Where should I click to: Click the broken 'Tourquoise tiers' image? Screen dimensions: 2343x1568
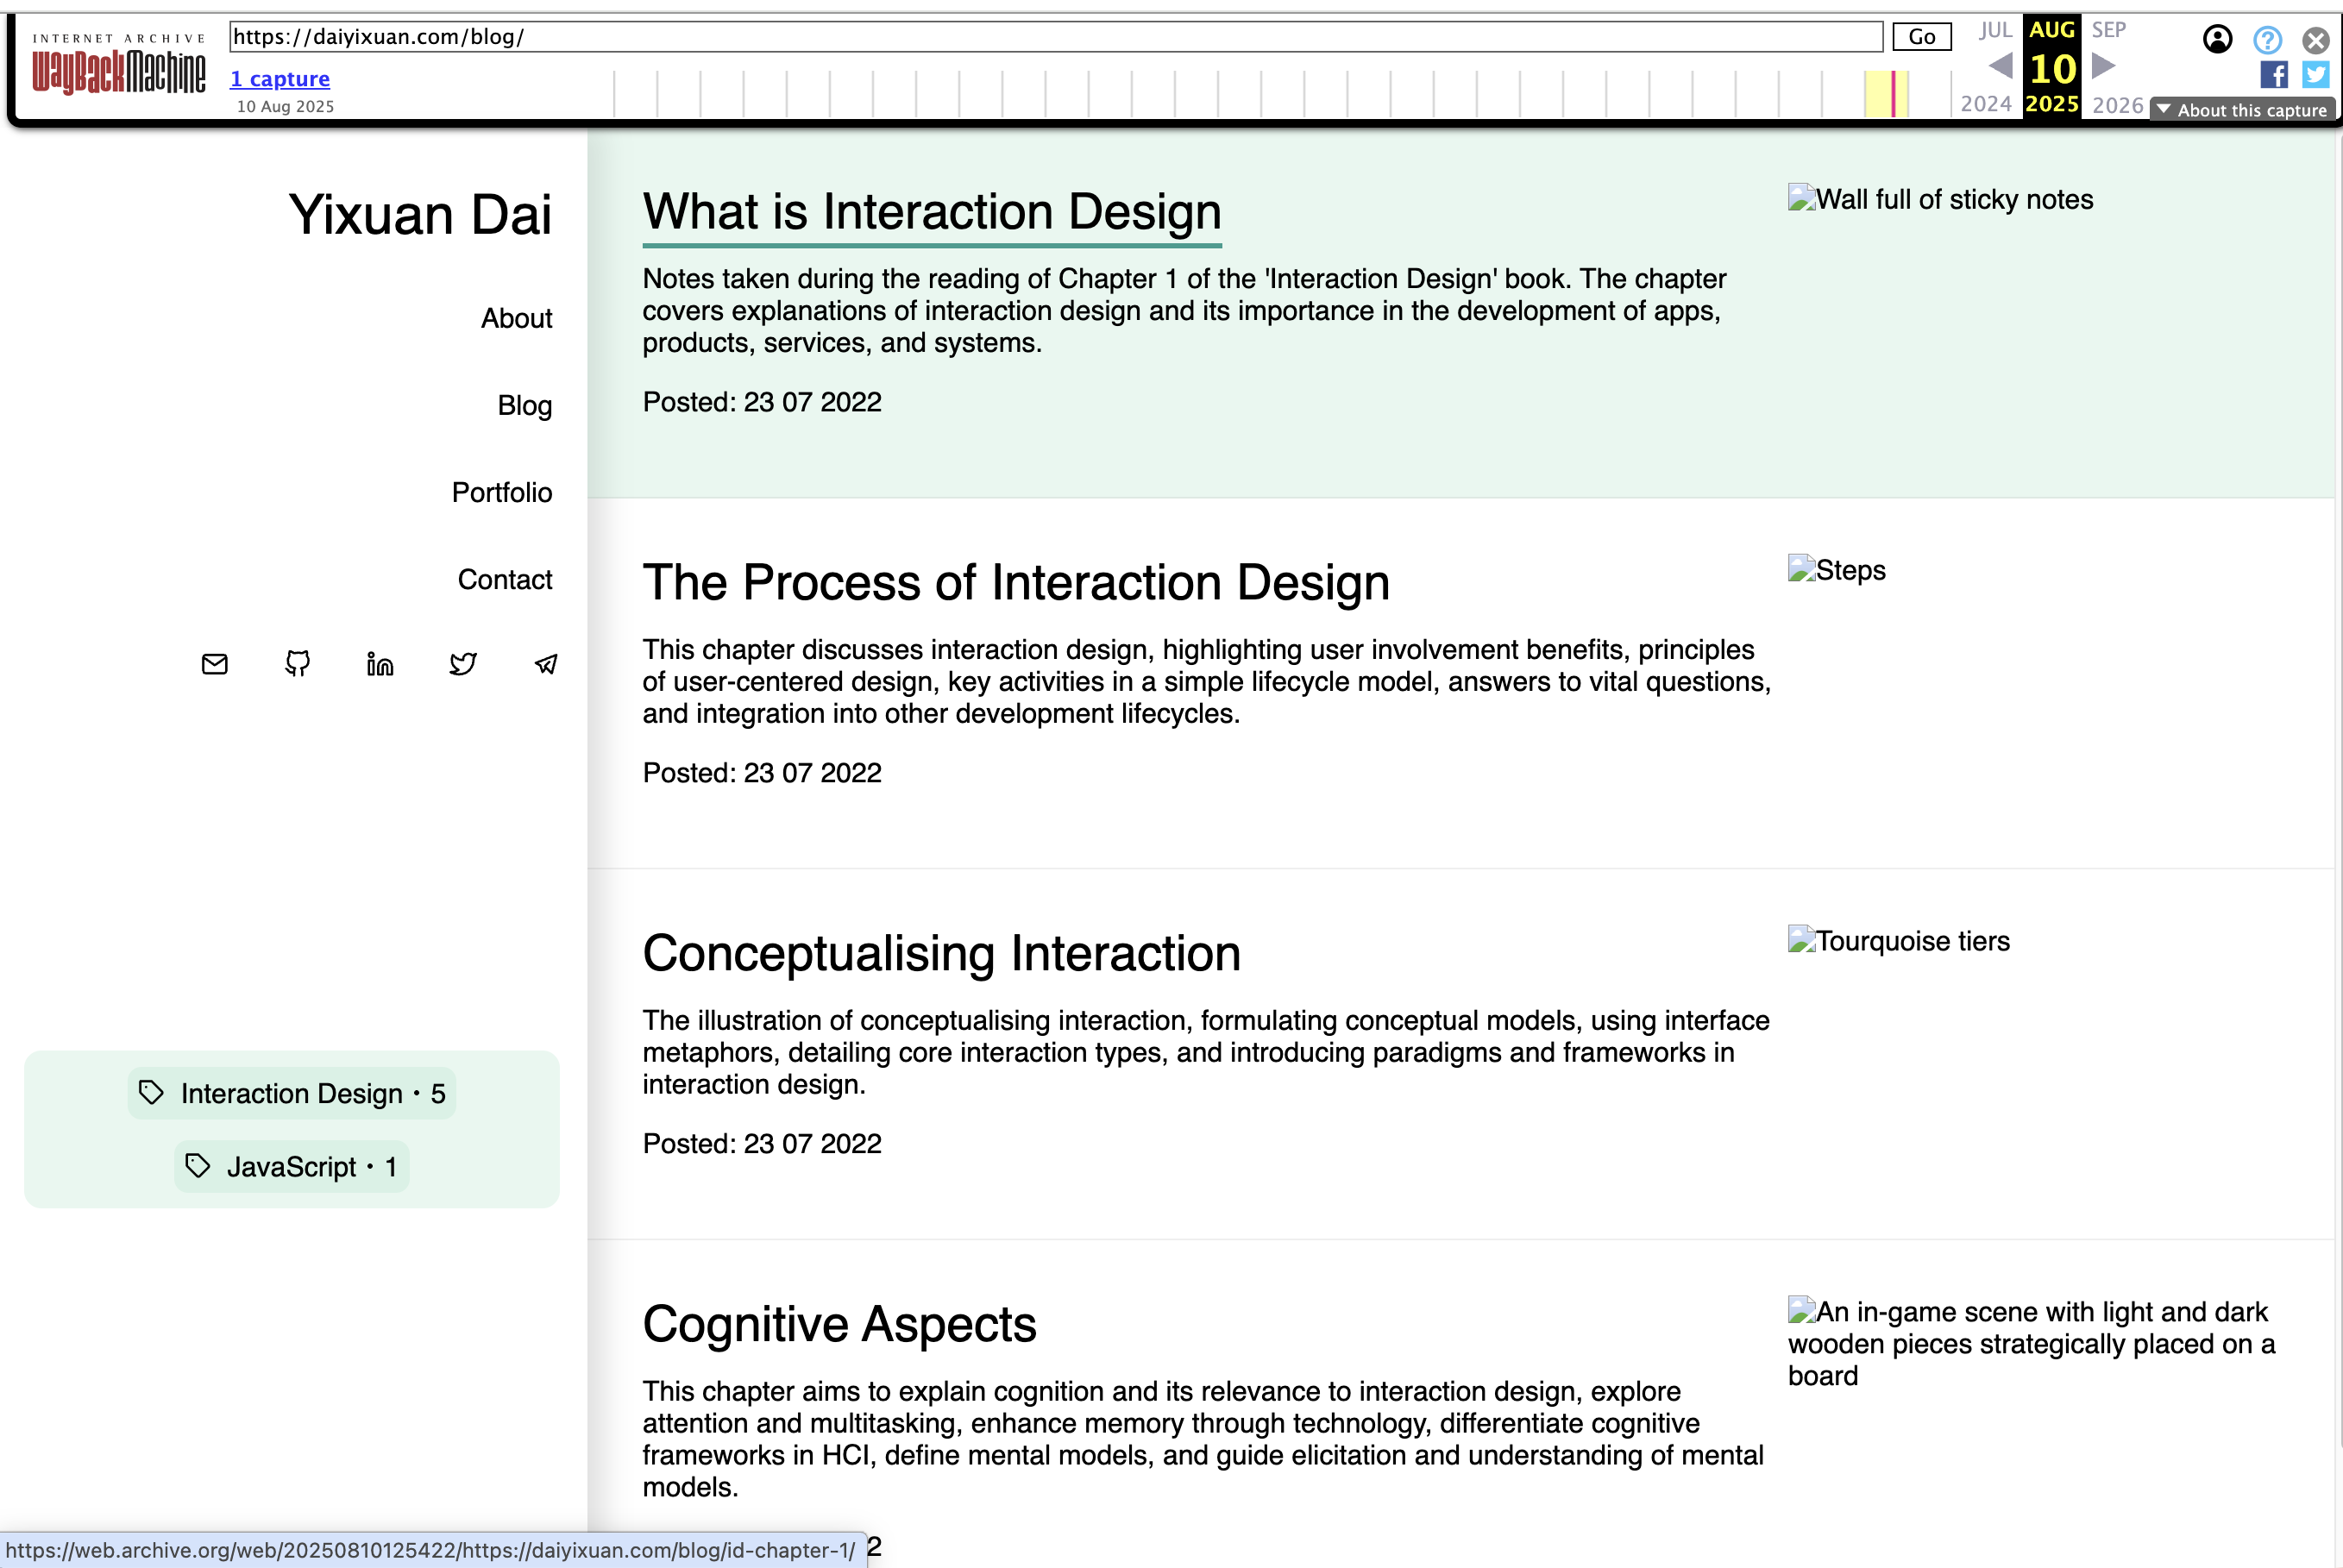[x=1899, y=941]
